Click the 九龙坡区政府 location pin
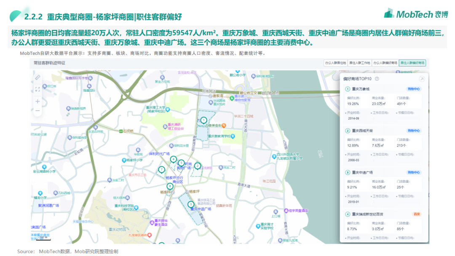Image resolution: width=455 pixels, height=256 pixels. tap(150, 235)
